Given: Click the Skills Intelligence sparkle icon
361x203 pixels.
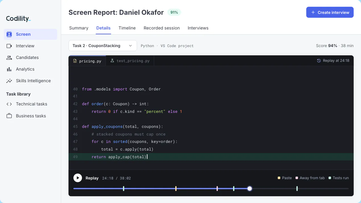Looking at the screenshot, I should [9, 81].
